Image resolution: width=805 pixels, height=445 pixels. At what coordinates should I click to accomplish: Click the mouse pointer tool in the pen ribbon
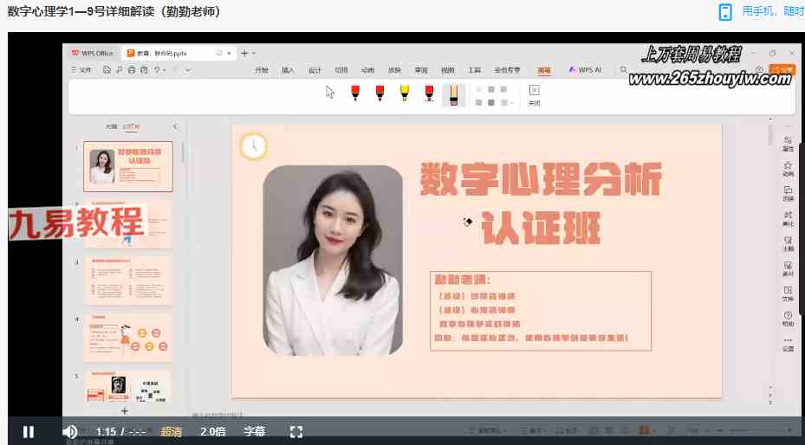pos(330,92)
